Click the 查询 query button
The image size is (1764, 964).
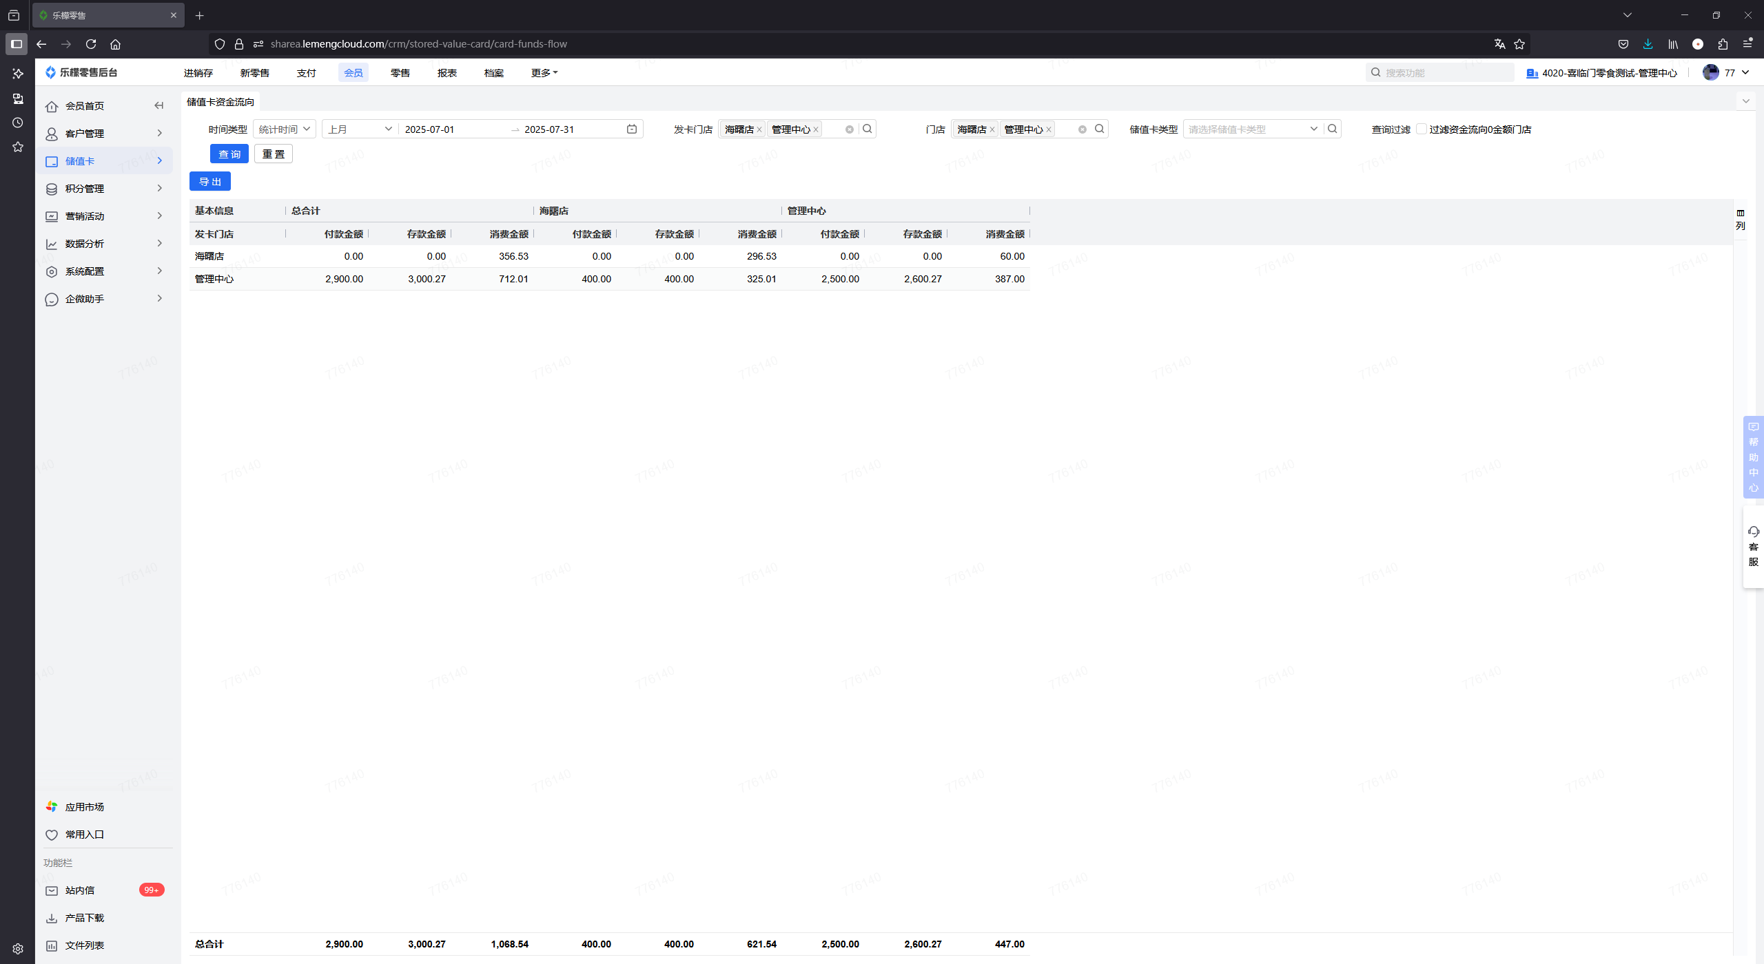coord(229,154)
